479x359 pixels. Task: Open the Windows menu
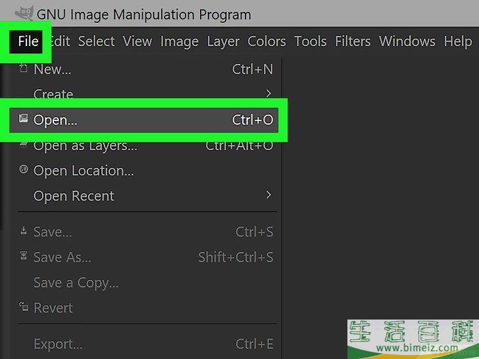click(x=407, y=41)
